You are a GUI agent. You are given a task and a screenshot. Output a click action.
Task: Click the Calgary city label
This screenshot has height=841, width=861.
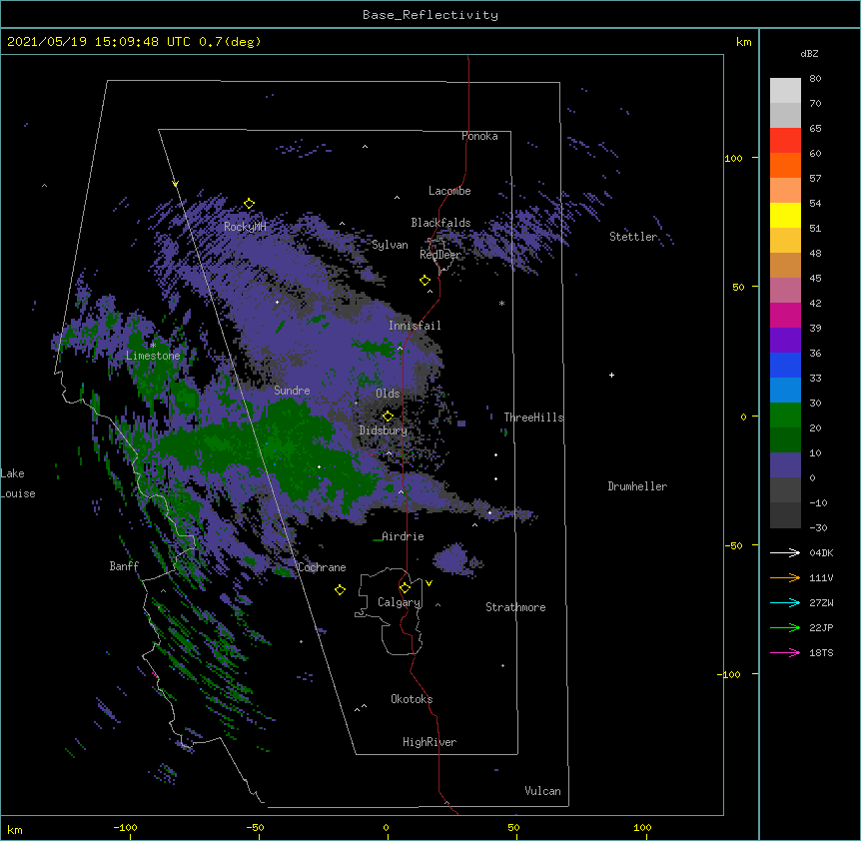point(400,602)
